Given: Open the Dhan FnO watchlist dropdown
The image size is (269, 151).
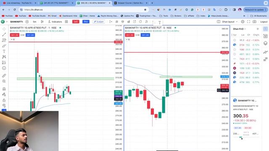Looking at the screenshot, I should pyautogui.click(x=239, y=29).
